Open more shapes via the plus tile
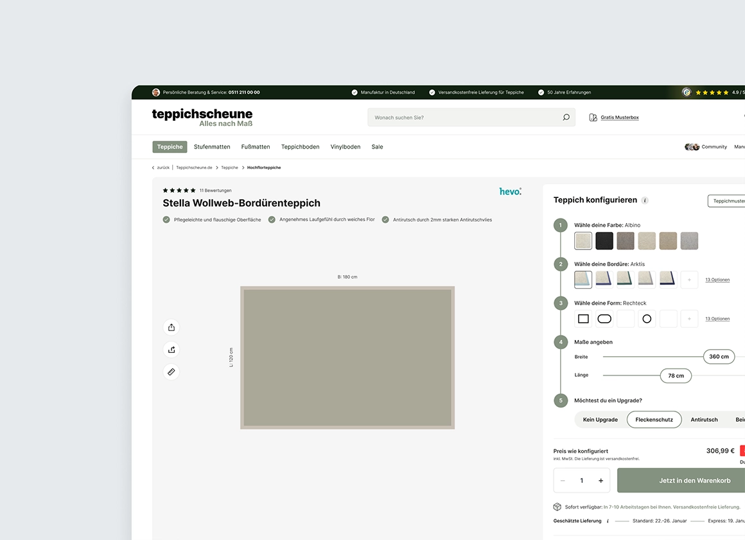 click(689, 318)
